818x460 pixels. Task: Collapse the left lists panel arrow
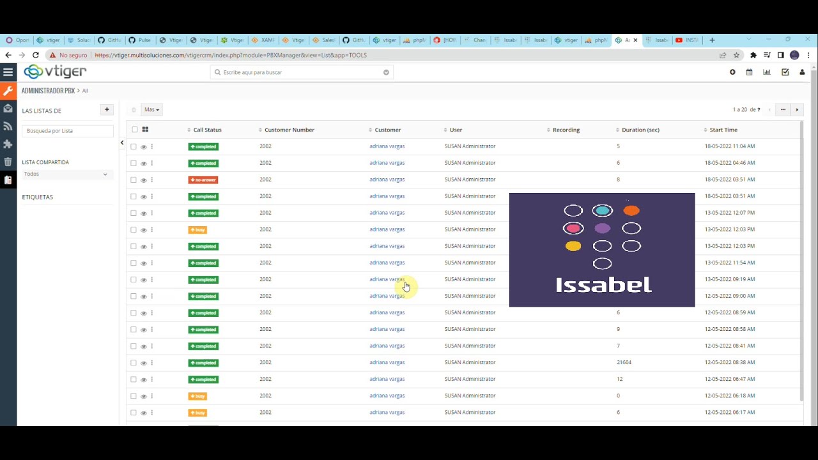click(x=122, y=142)
